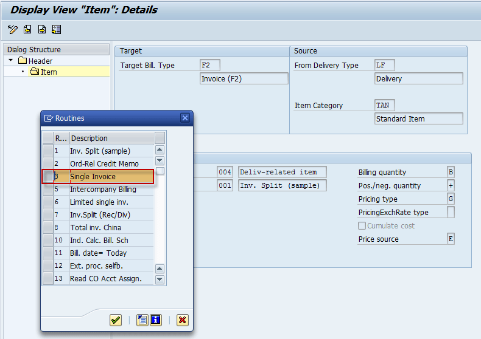Click the scroll down arrow below top arrow

tap(160, 160)
